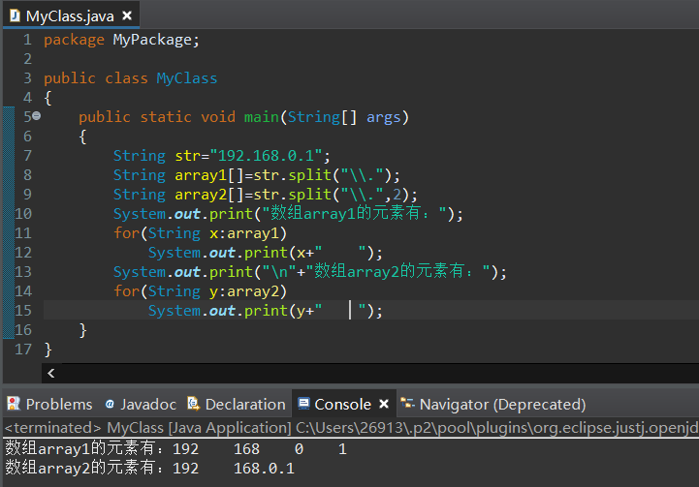699x487 pixels.
Task: Click the main method name on line 5
Action: (x=261, y=116)
